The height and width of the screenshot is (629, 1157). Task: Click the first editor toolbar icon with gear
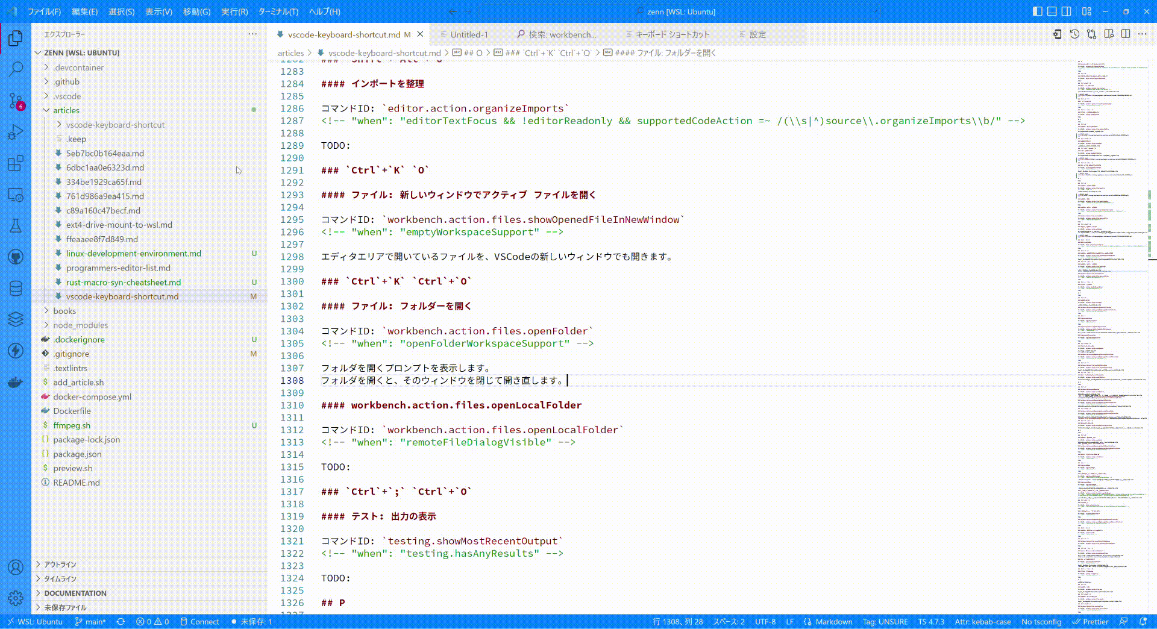pyautogui.click(x=1058, y=34)
